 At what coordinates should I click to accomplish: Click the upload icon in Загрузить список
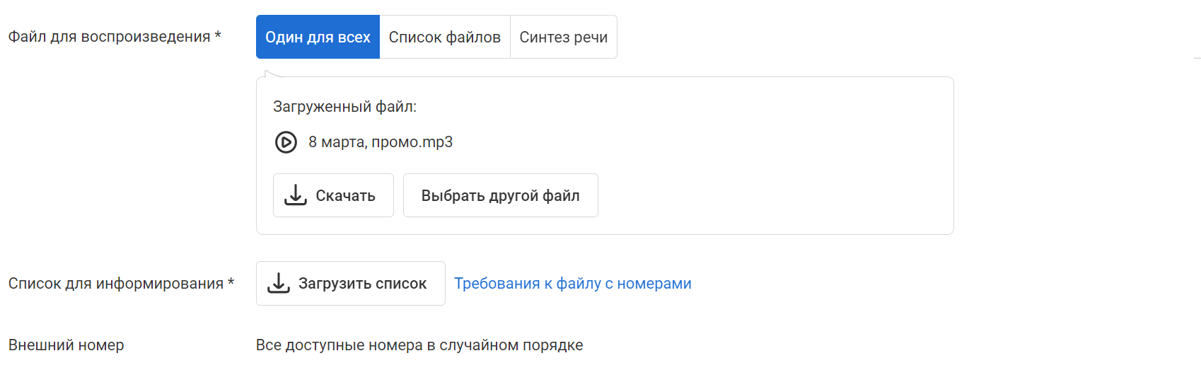(x=279, y=283)
